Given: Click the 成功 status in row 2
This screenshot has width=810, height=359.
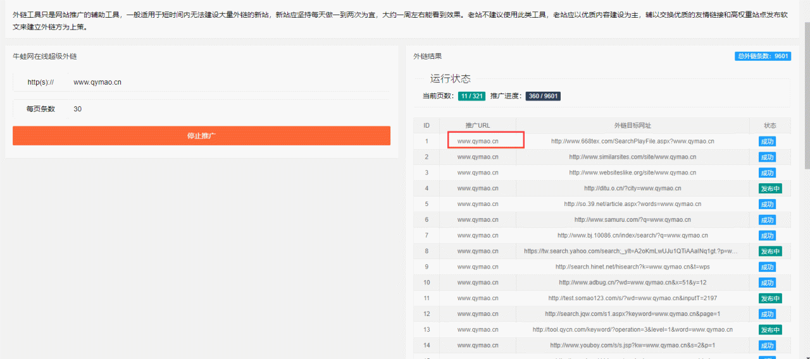Looking at the screenshot, I should coord(767,157).
